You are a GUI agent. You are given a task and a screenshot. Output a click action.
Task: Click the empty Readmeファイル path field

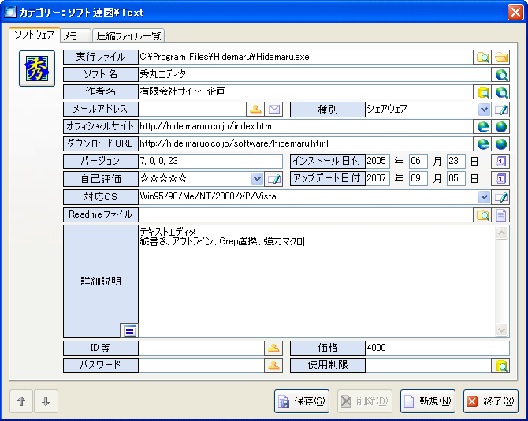tap(306, 215)
